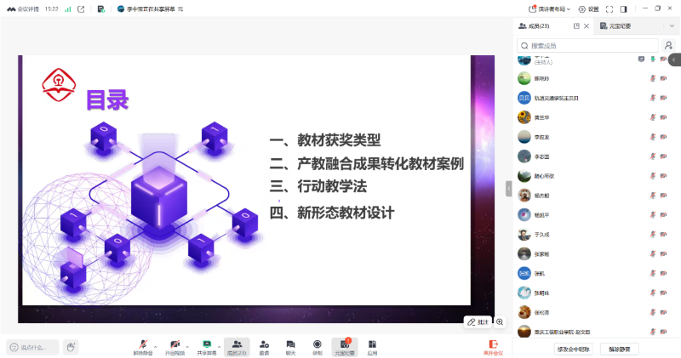681x358 pixels.
Task: Open the 聊天 chat icon
Action: click(290, 345)
